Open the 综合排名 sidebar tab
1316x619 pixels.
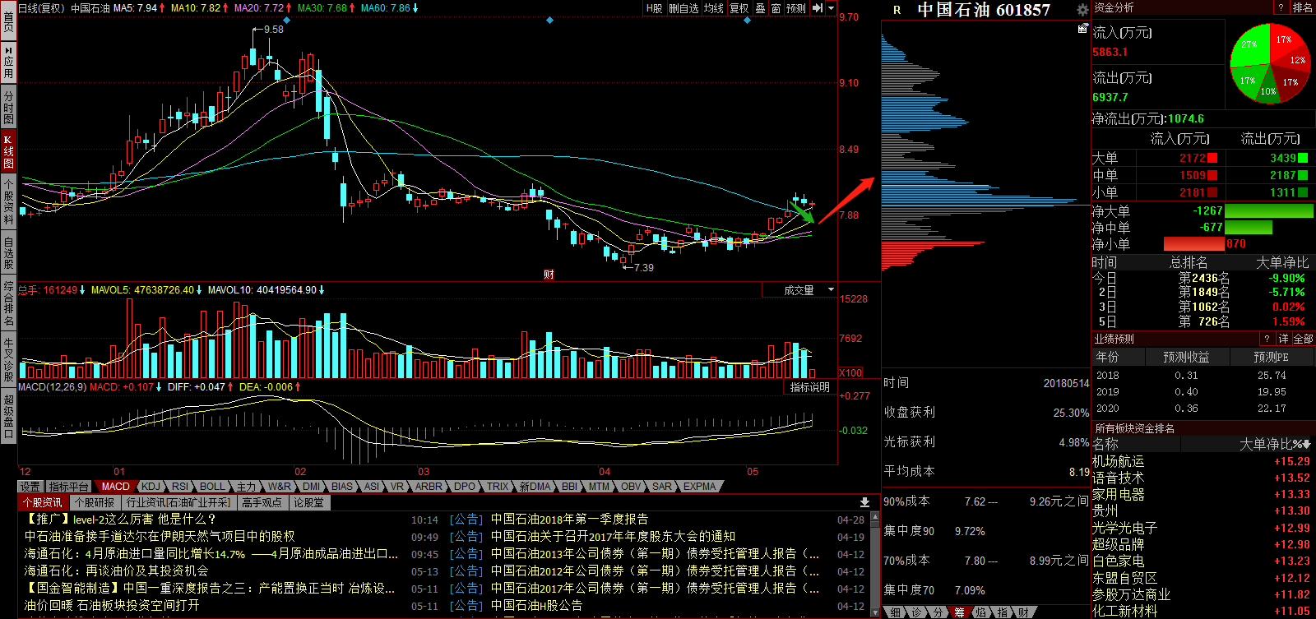(x=8, y=303)
